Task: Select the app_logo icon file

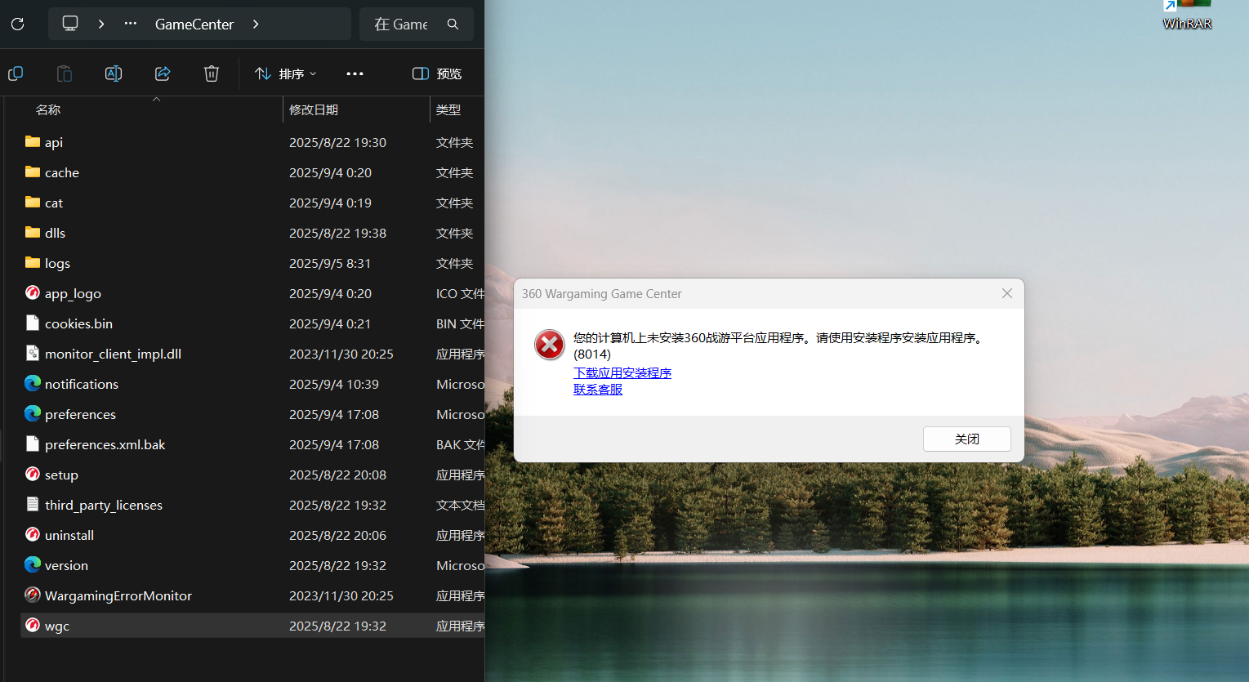Action: pos(33,292)
